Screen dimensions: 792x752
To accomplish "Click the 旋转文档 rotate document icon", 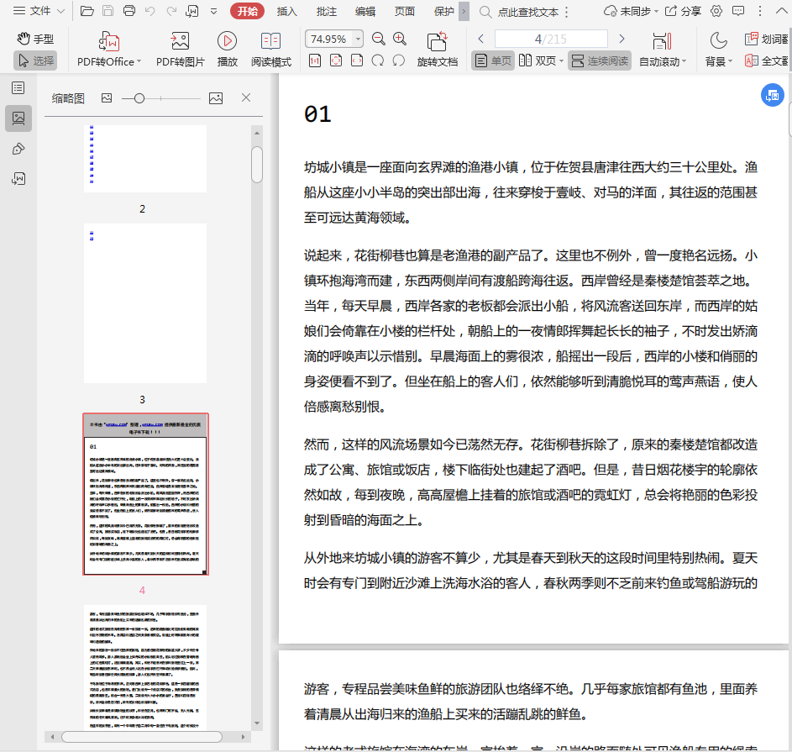I will tap(437, 42).
